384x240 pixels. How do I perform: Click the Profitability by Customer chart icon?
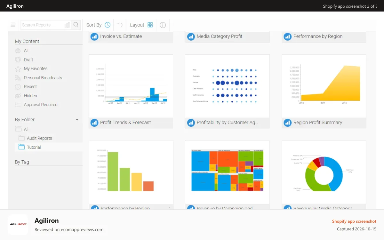pos(191,123)
